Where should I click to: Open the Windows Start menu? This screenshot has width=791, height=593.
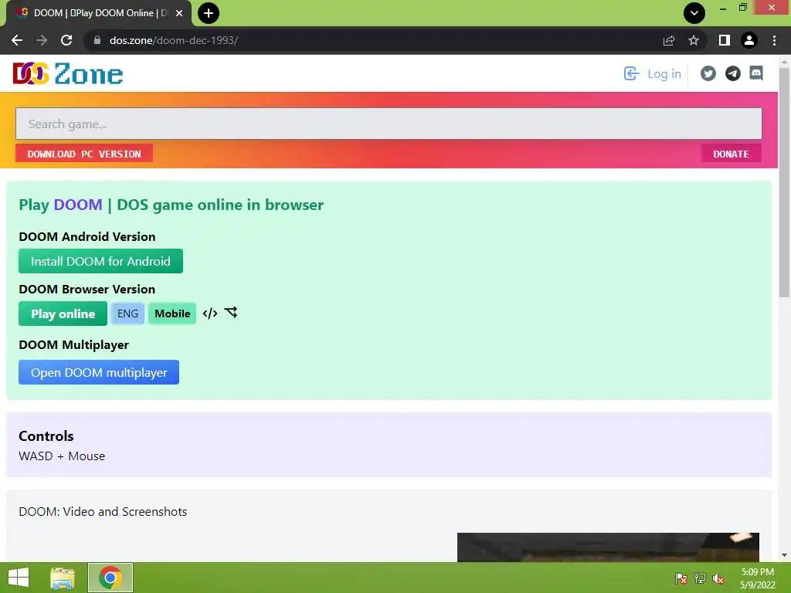[19, 578]
